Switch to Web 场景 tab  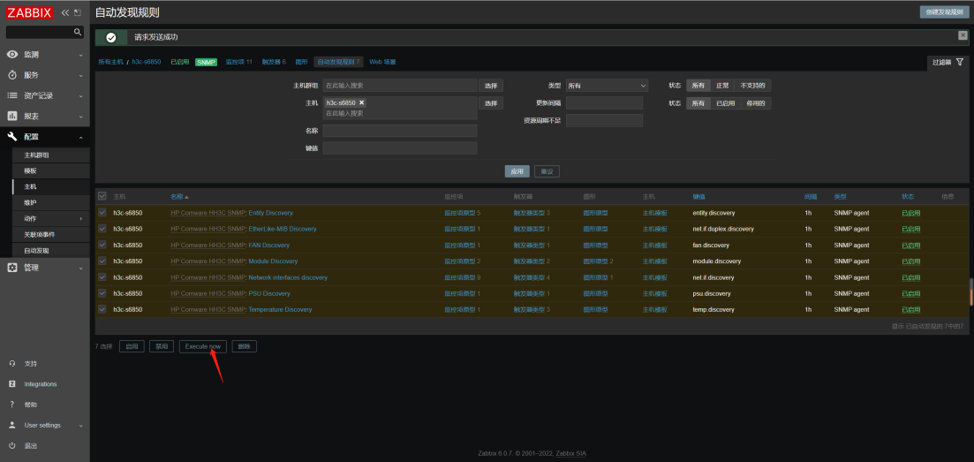[x=382, y=62]
